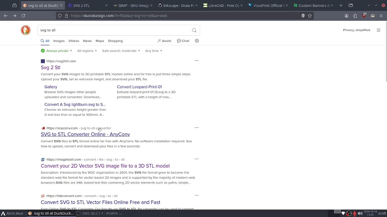Open a new browser tab
This screenshot has height=217, width=387.
coord(341,5)
